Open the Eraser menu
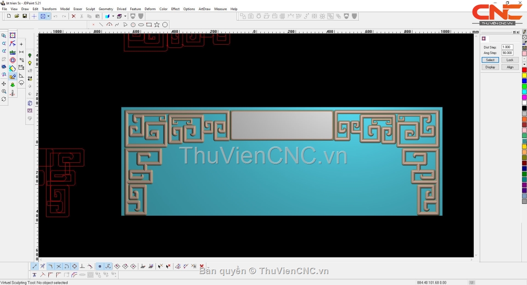The image size is (527, 285). coord(78,9)
